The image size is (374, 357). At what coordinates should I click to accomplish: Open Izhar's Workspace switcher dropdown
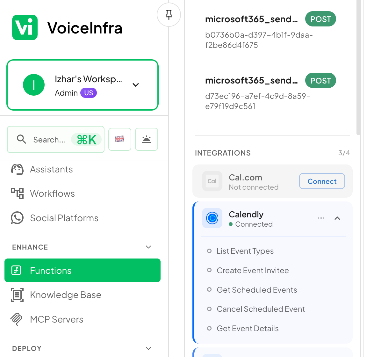tap(83, 85)
